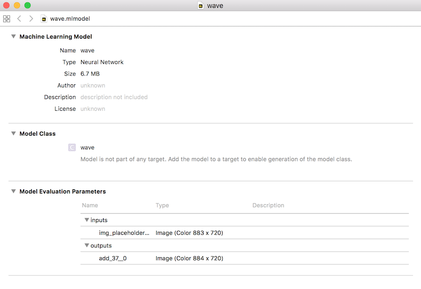Screen dimensions: 421x289
Task: Open the wave model class link
Action: (87, 148)
